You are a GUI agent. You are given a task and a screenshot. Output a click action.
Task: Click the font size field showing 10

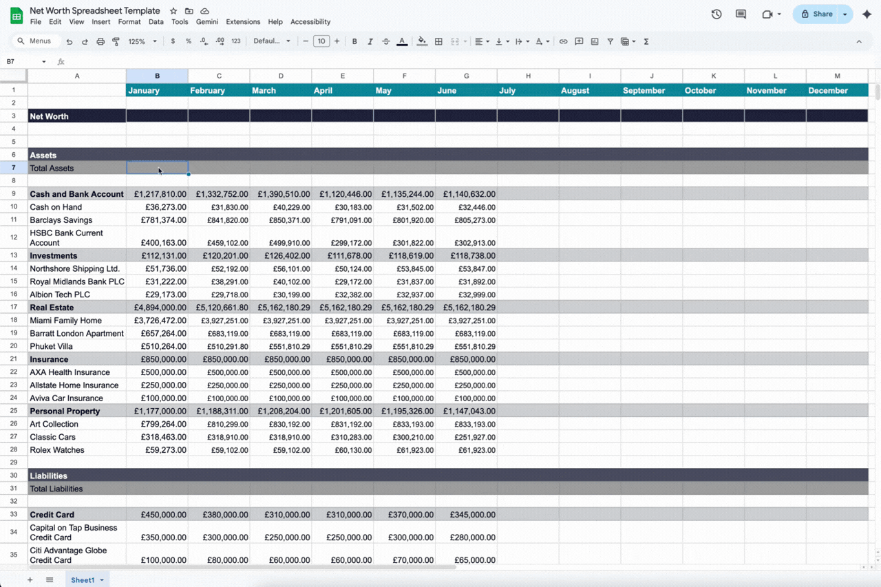(321, 41)
